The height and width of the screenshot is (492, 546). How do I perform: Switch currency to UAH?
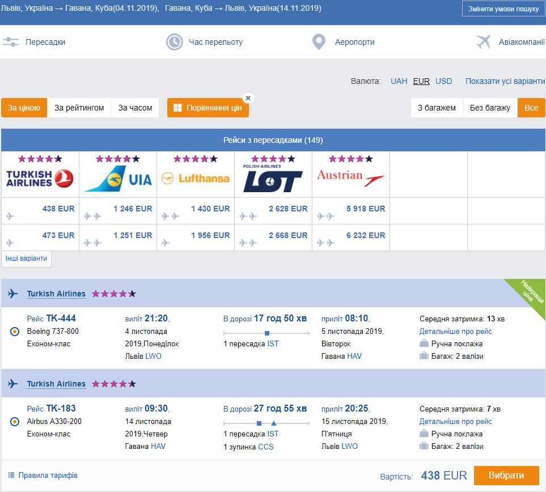coord(399,81)
